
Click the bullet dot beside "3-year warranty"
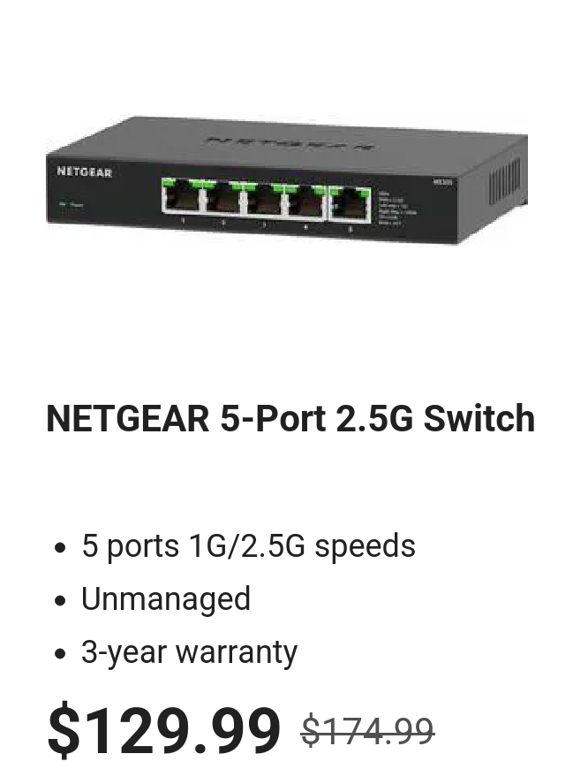pos(60,654)
